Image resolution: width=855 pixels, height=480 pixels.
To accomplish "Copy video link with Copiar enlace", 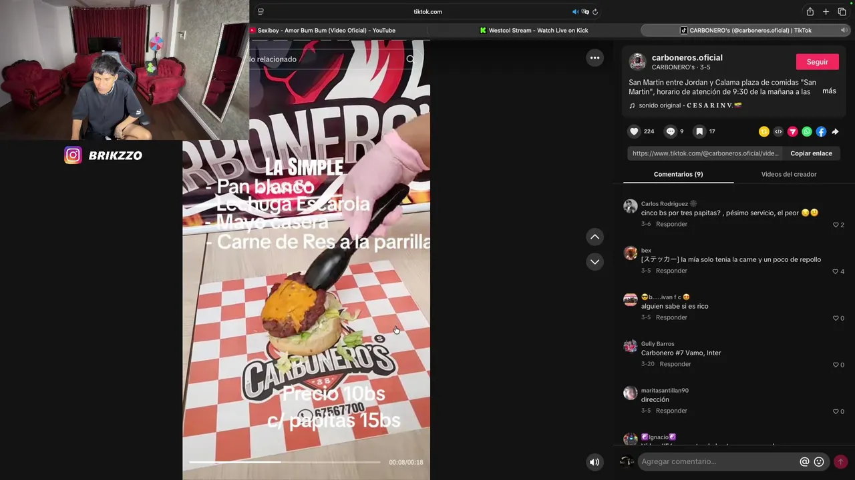I will (x=811, y=153).
